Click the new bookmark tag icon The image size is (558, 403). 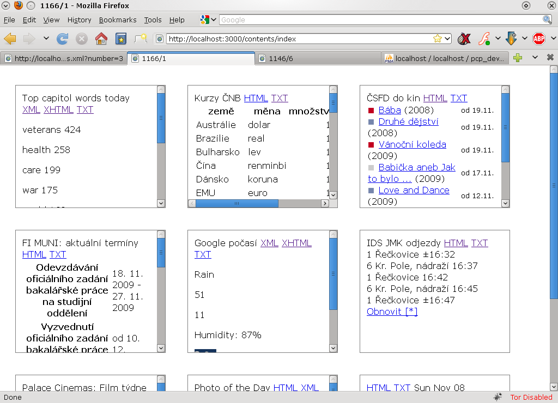140,39
